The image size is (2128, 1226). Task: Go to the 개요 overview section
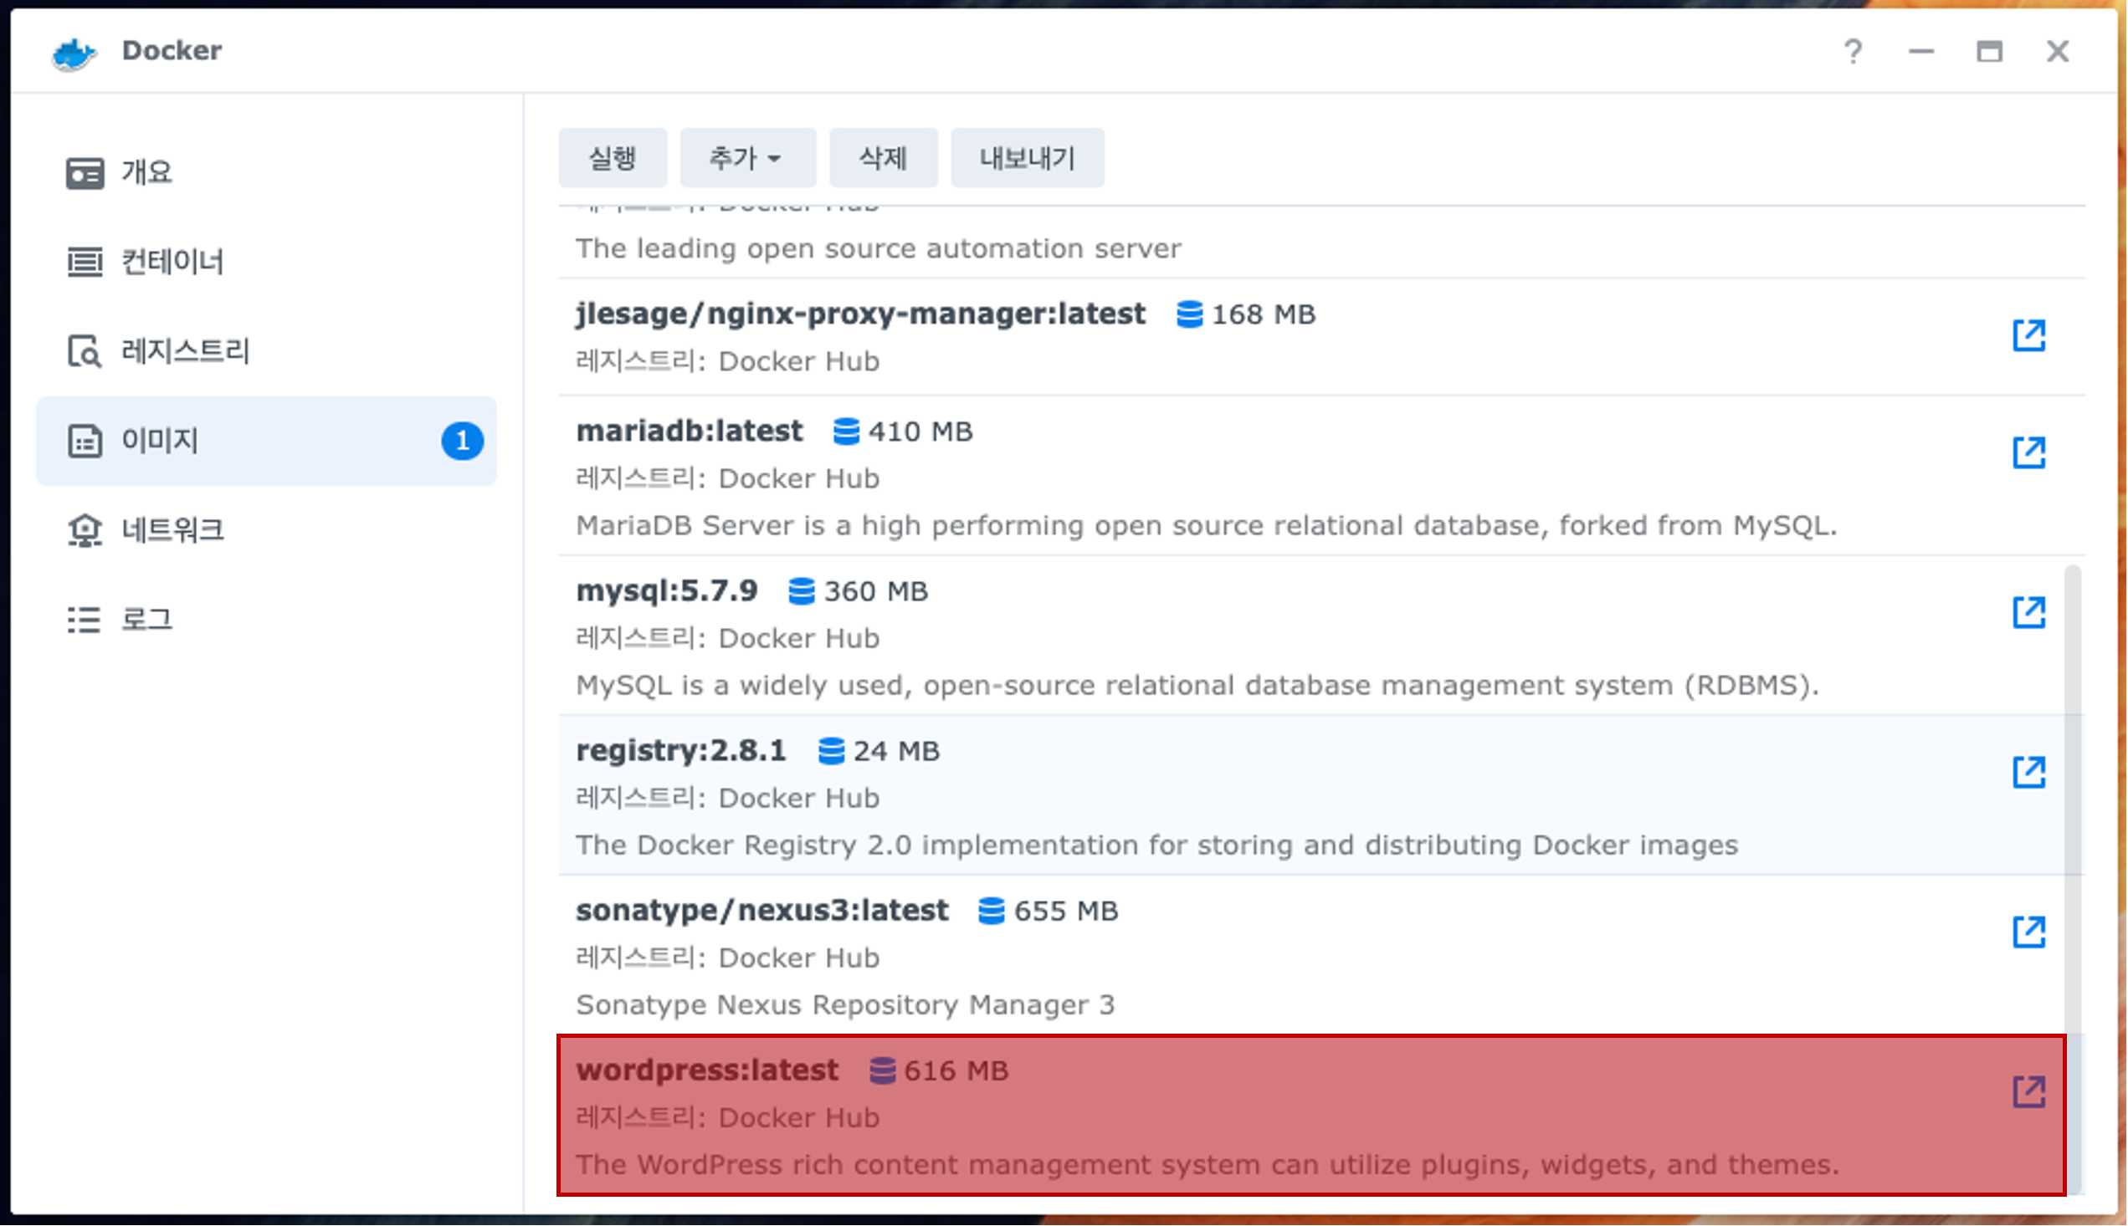145,172
